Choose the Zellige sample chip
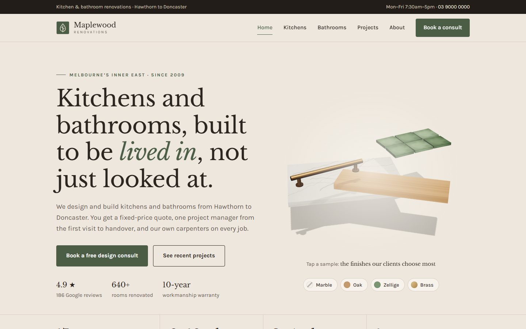 tap(387, 285)
